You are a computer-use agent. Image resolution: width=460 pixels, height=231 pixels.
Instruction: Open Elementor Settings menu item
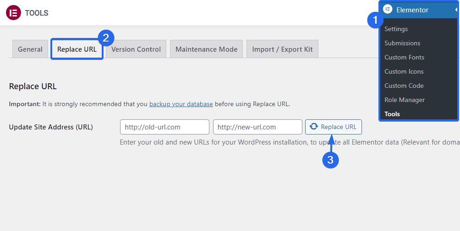396,29
